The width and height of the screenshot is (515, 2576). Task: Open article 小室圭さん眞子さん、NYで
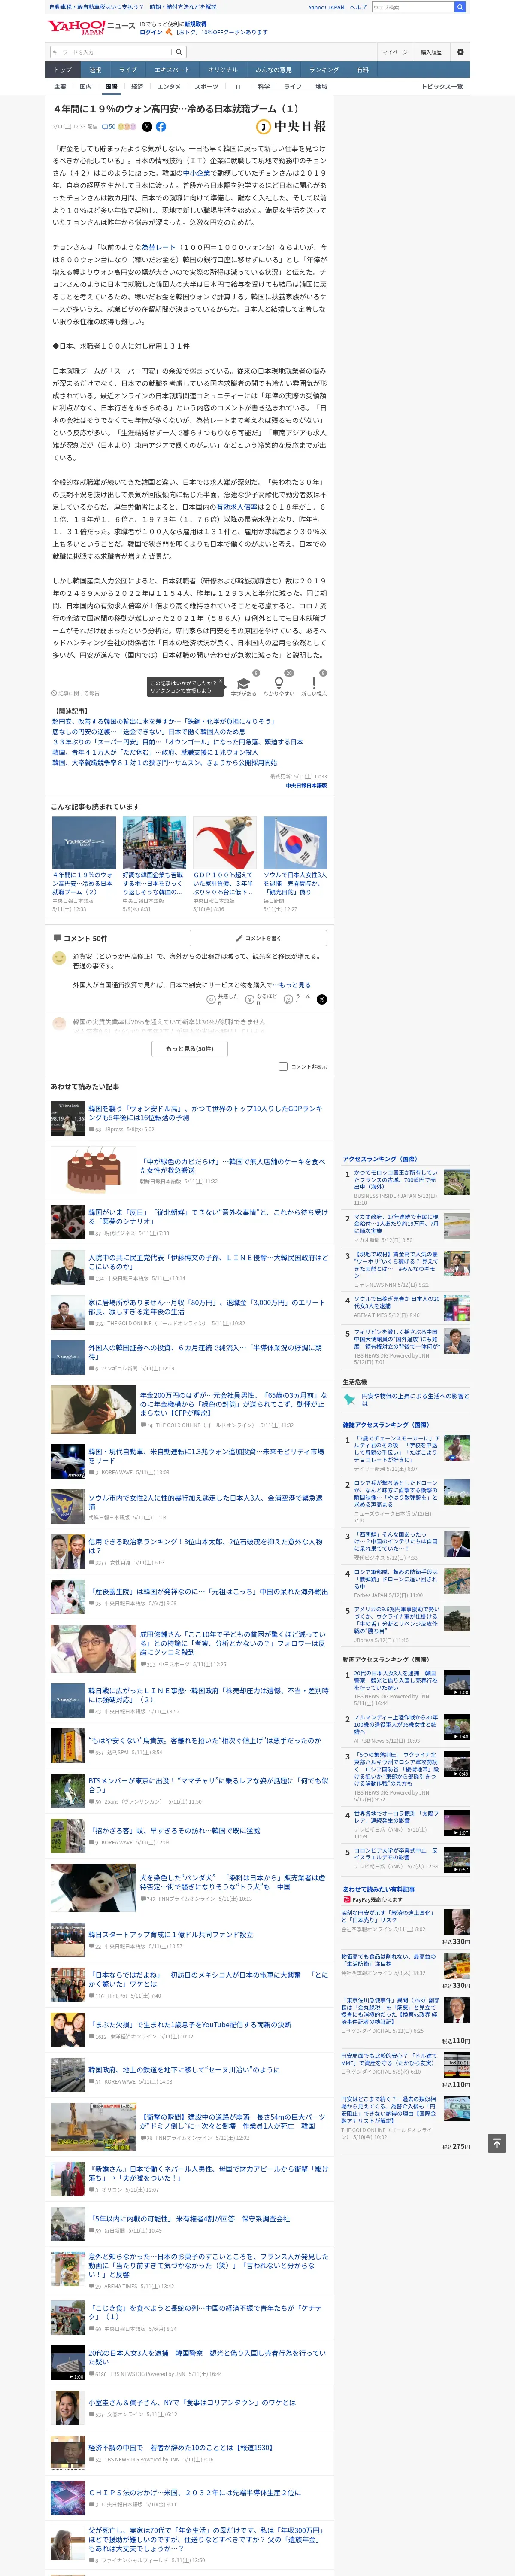(192, 2402)
